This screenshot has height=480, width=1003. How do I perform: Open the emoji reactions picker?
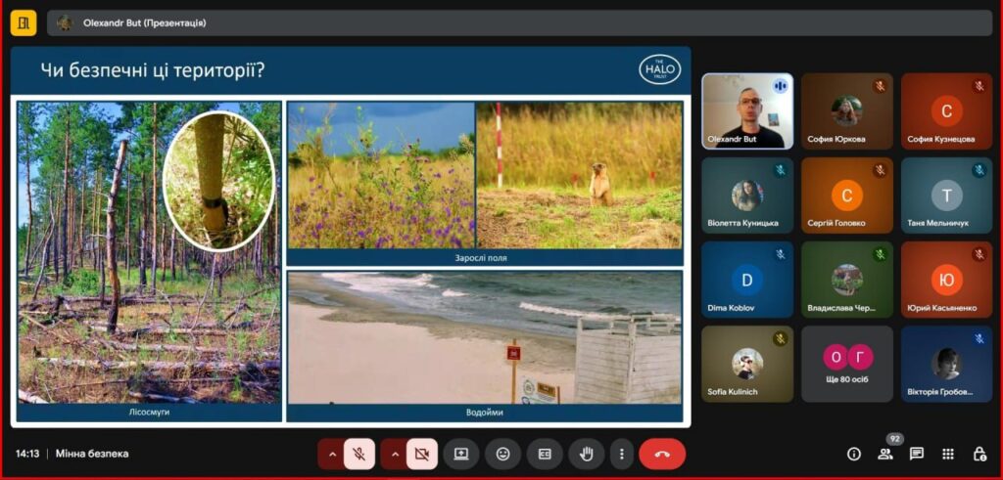502,454
